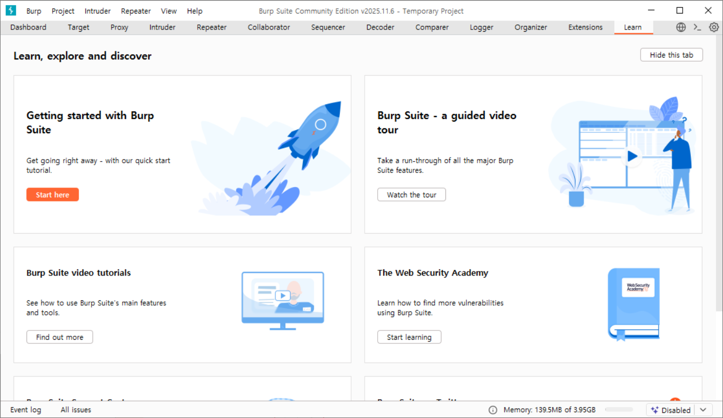Click the Getting started with Burp Suite heading

(90, 123)
